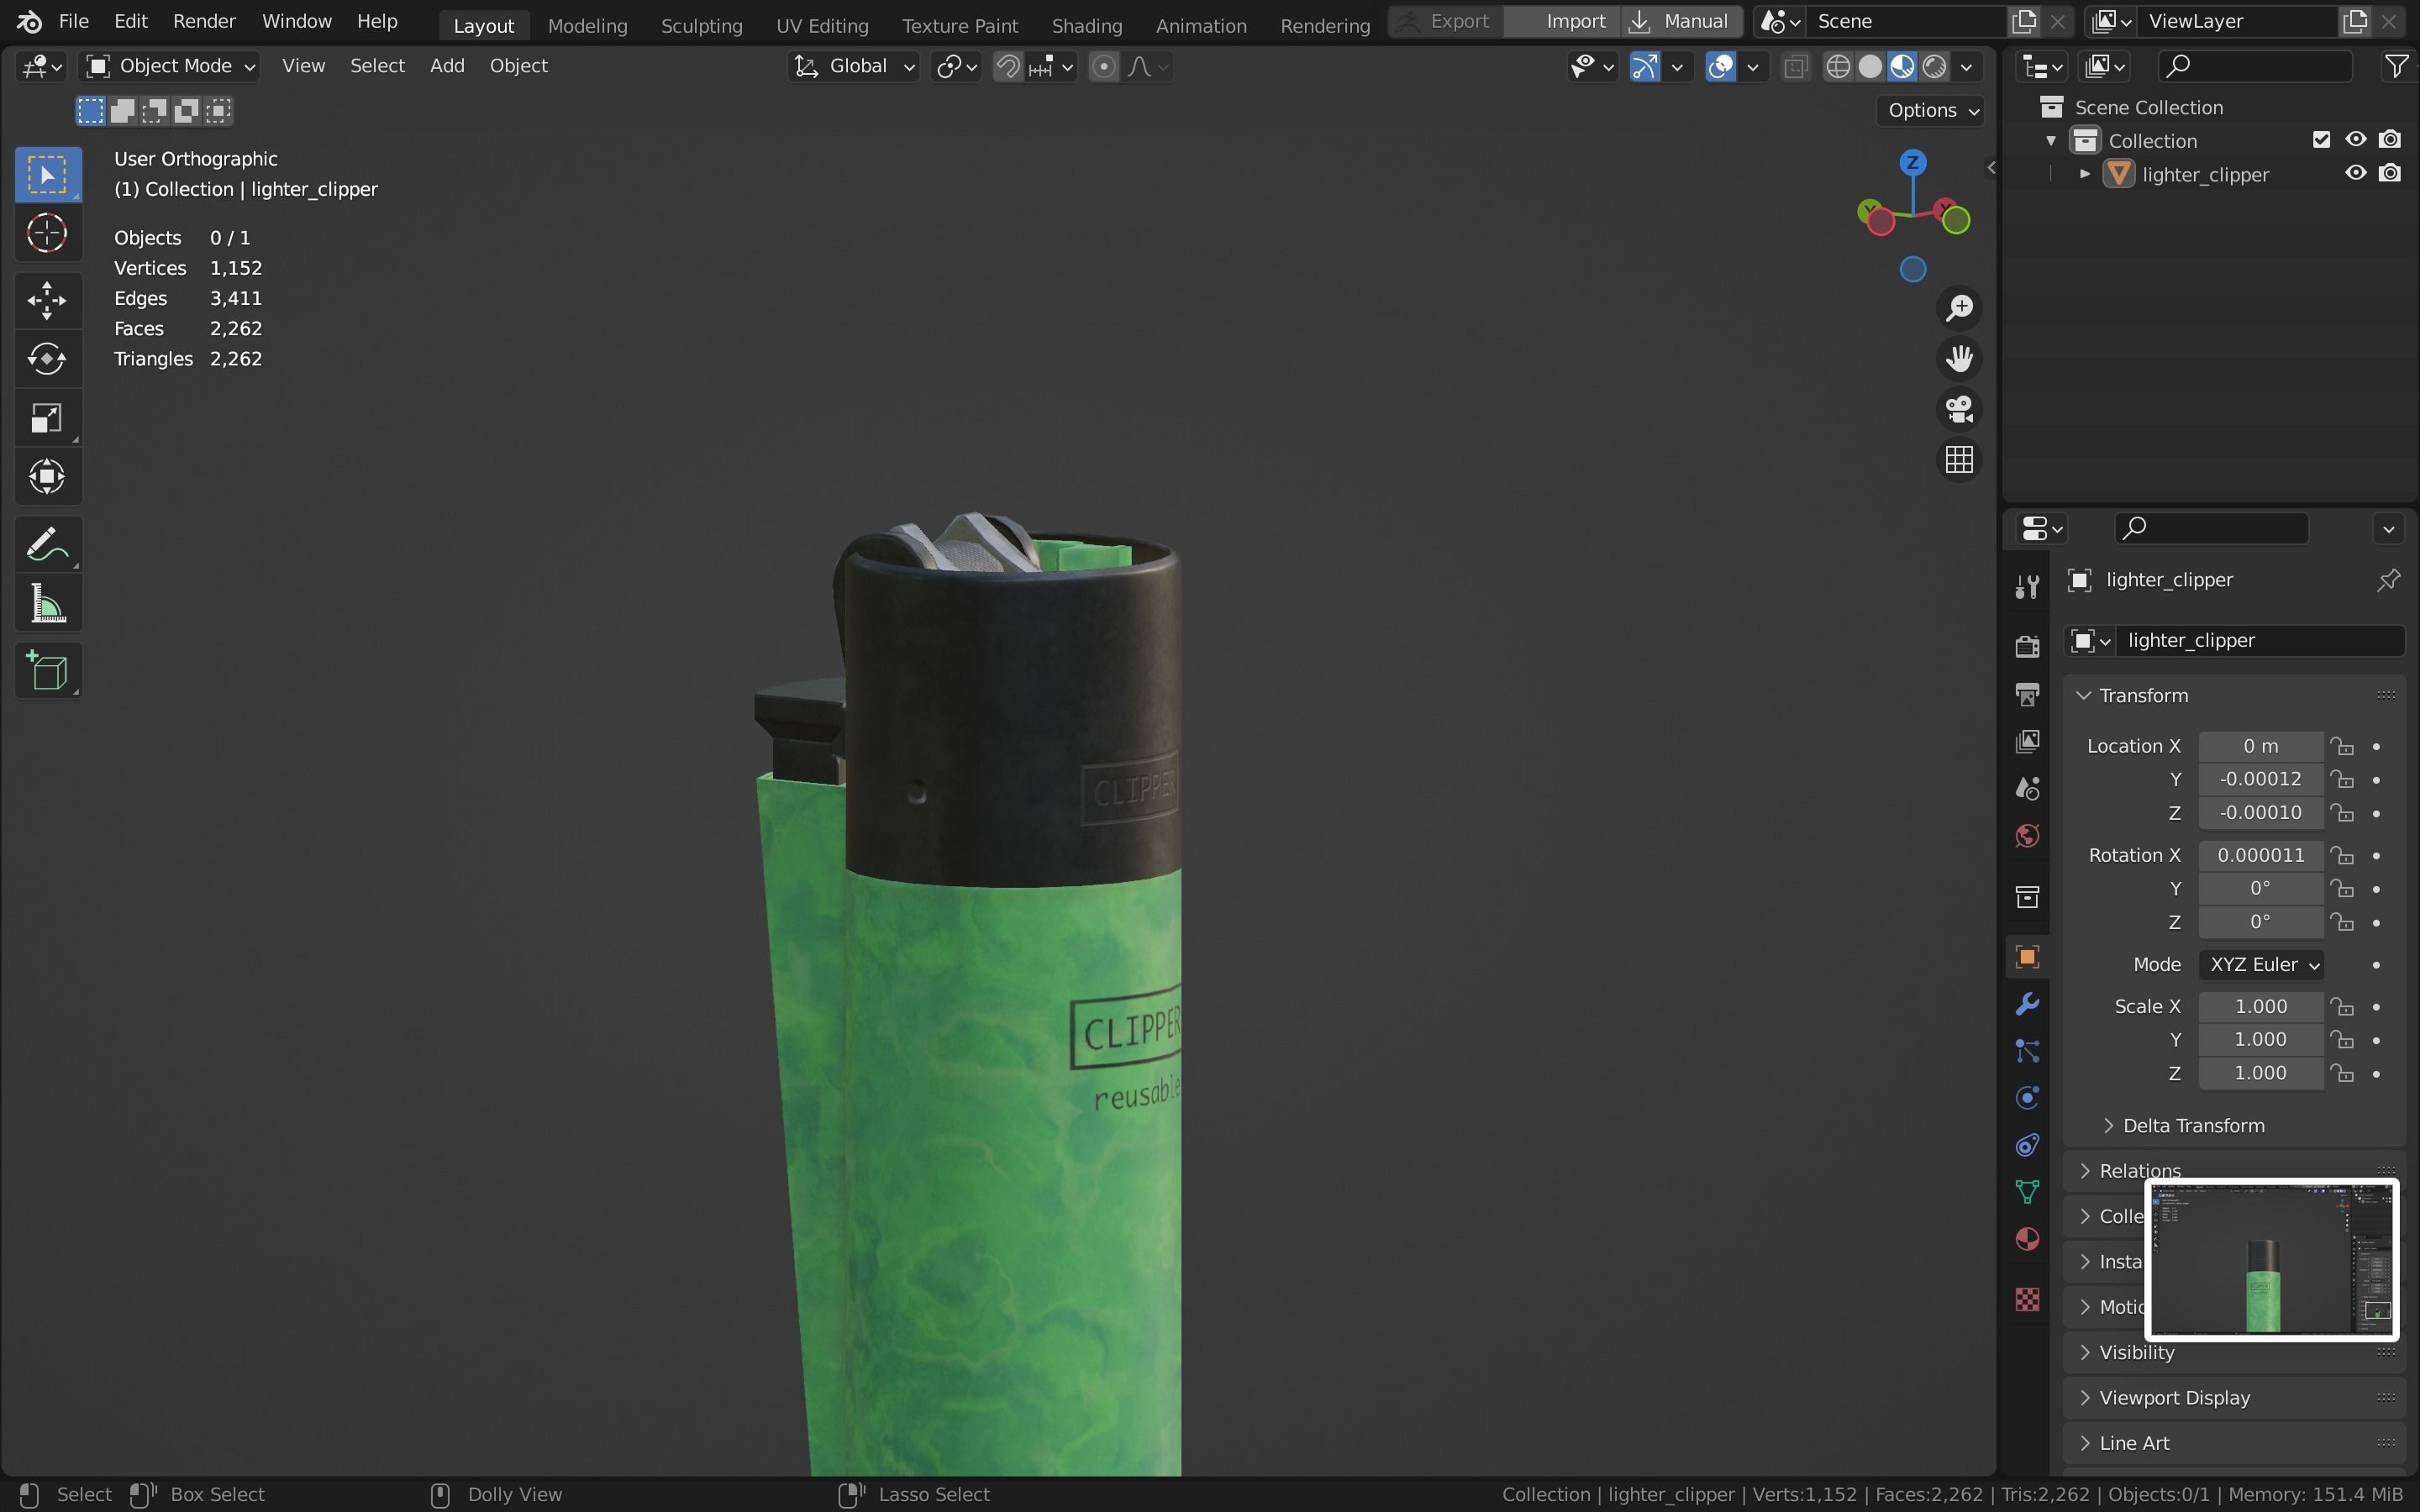The width and height of the screenshot is (2420, 1512).
Task: Click the Scale X value field
Action: coord(2260,1008)
